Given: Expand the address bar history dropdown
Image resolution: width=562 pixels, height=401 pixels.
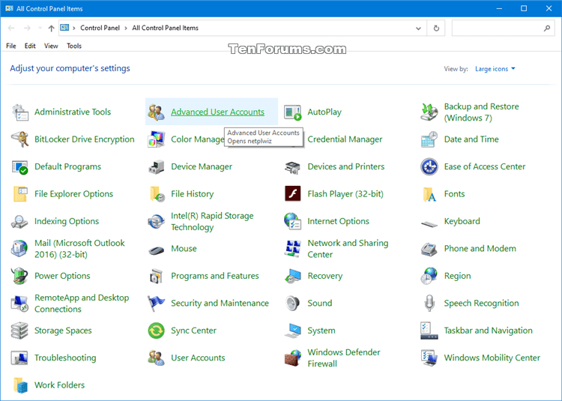Looking at the screenshot, I should pyautogui.click(x=418, y=28).
